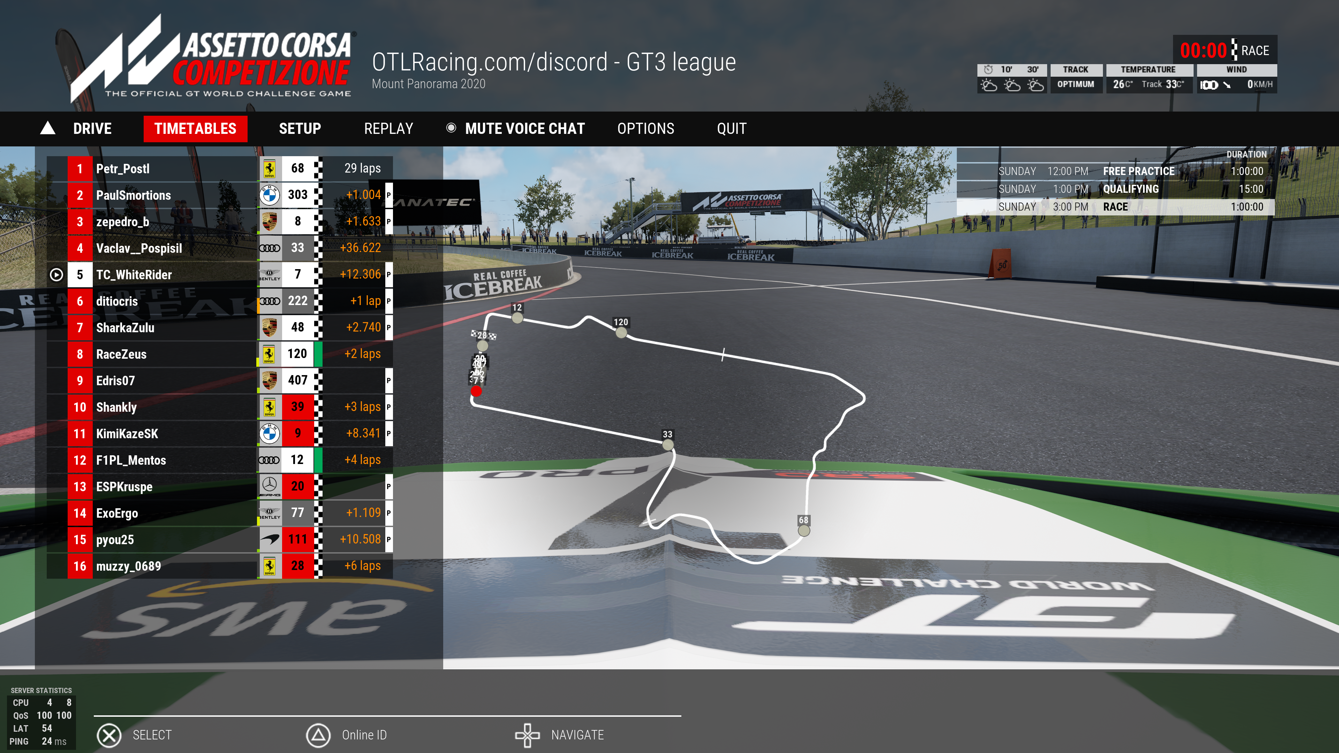Select QUIT in the menu bar
This screenshot has height=753, width=1339.
point(731,128)
